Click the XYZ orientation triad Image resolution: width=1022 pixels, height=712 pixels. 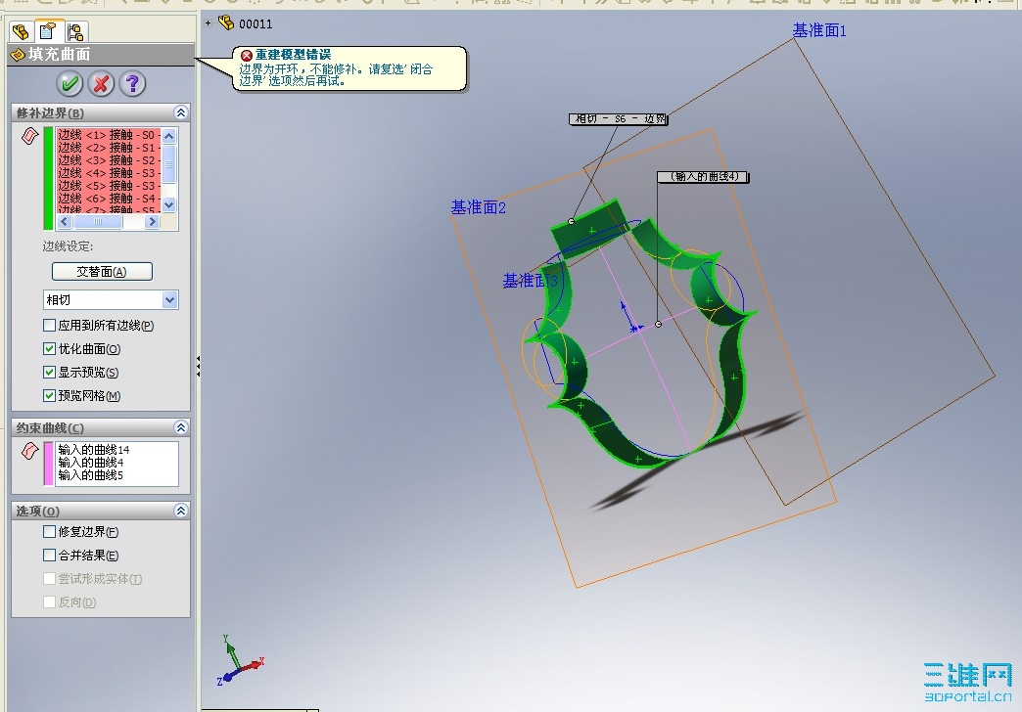coord(240,659)
